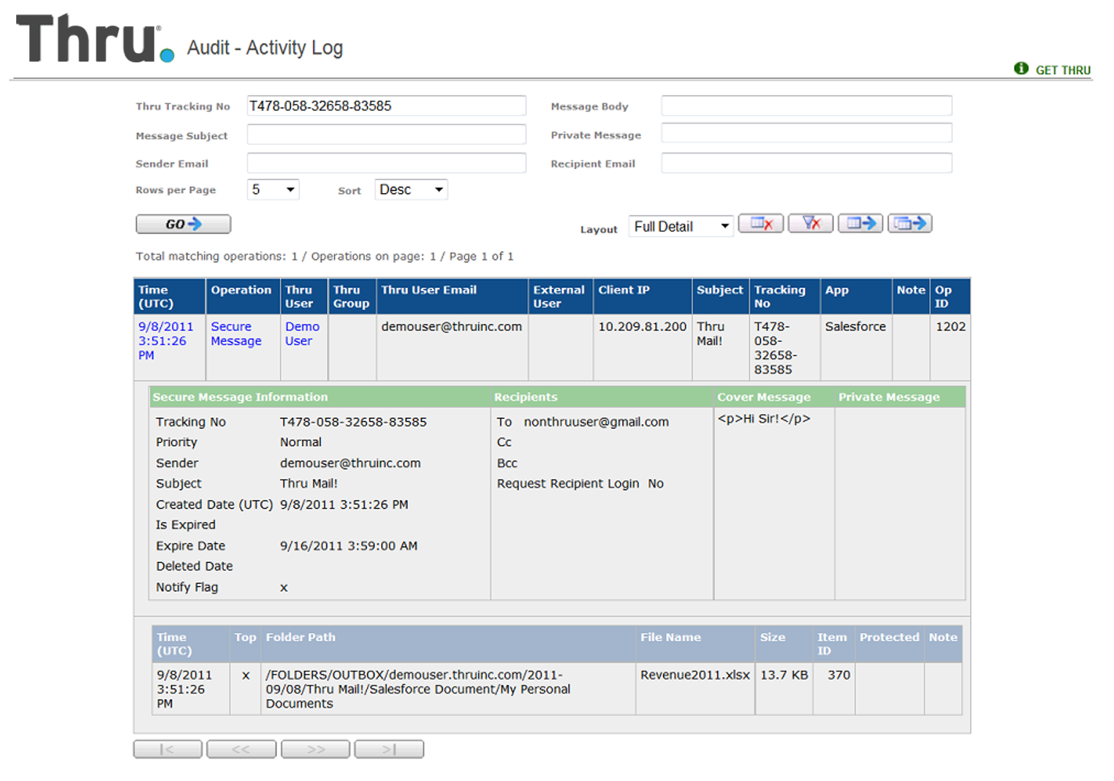Click the stacked tables with blue arrow button

click(910, 224)
